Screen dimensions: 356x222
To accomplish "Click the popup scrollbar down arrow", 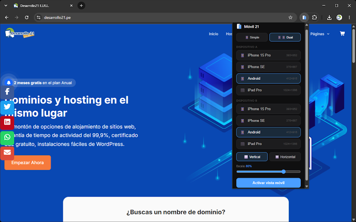I will coord(307,186).
